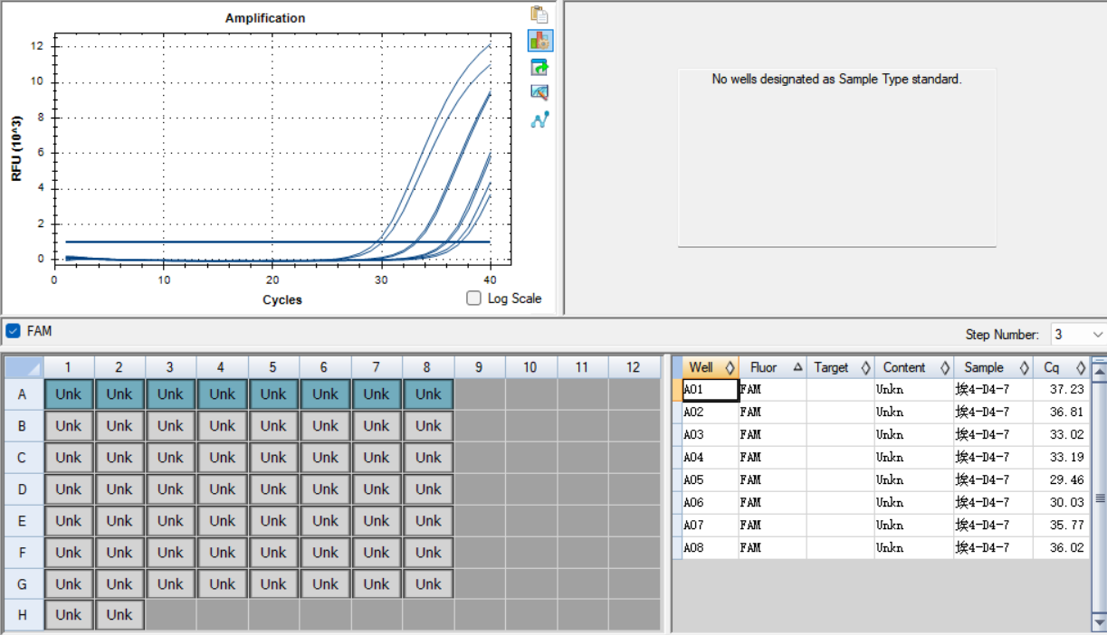Sort by Content column arrow
This screenshot has width=1107, height=635.
pyautogui.click(x=945, y=368)
